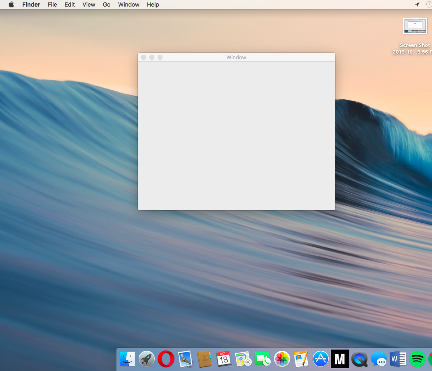Screen dimensions: 432x371
Task: Open the View menu
Action: click(x=89, y=5)
